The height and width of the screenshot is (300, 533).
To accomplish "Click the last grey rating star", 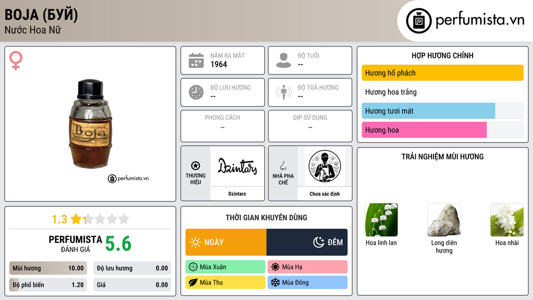I will 124,219.
